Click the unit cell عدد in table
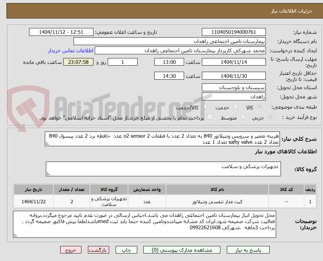 147,202
